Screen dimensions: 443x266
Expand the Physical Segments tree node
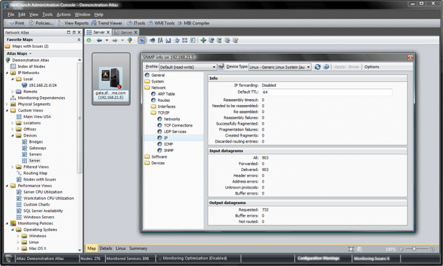tap(7, 104)
